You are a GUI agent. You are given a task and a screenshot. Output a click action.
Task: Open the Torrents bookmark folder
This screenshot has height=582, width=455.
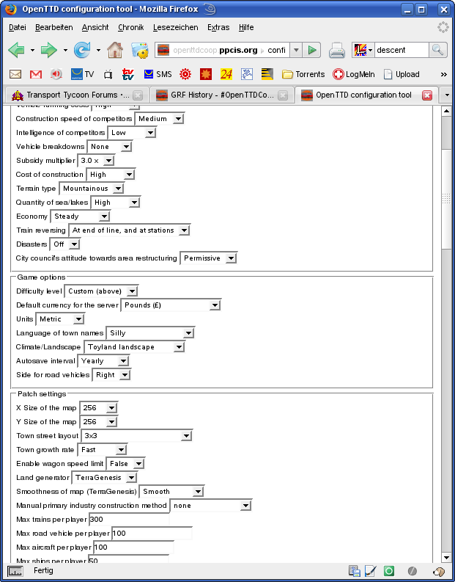point(303,74)
